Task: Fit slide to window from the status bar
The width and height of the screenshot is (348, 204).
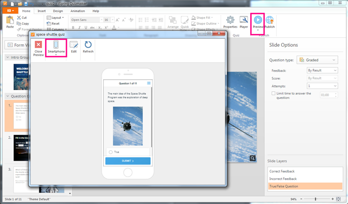Action: [x=338, y=199]
